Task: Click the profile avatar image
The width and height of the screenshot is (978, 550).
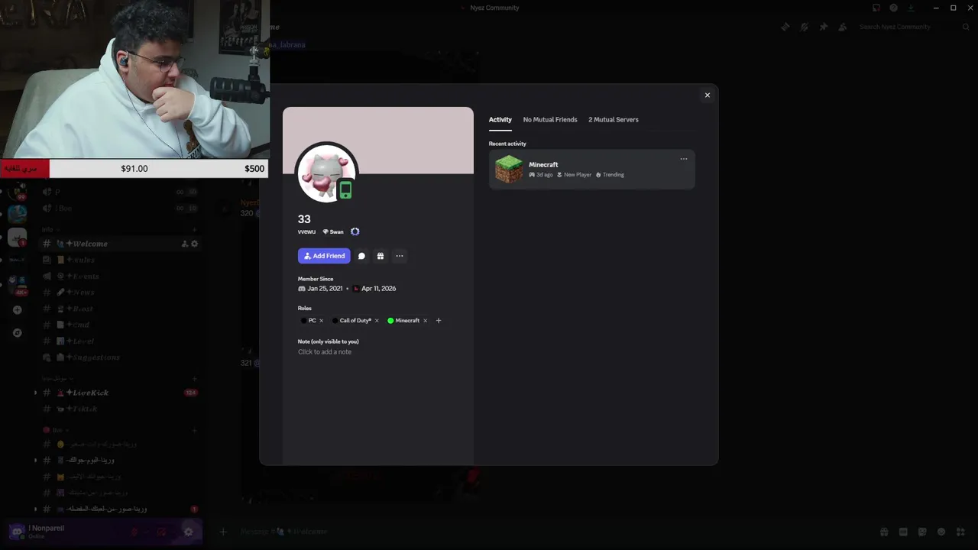Action: pyautogui.click(x=326, y=172)
